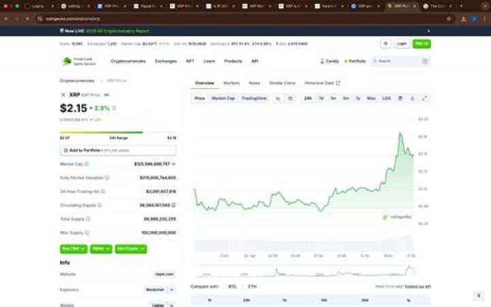Click info icon next to Fully Diluted Valuation
This screenshot has height=307, width=491.
coord(107,177)
